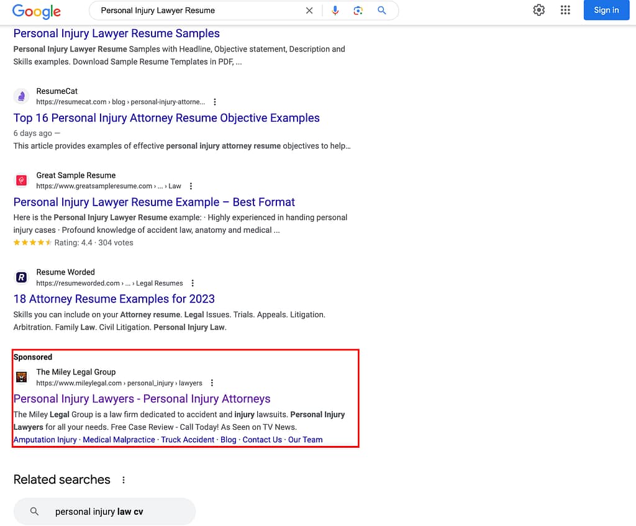Image resolution: width=636 pixels, height=526 pixels.
Task: Open Google apps grid
Action: point(565,10)
